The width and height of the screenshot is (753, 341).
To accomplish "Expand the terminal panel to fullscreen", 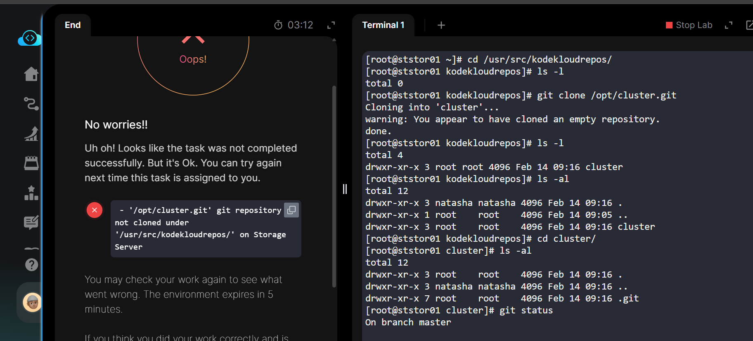I will pos(729,25).
